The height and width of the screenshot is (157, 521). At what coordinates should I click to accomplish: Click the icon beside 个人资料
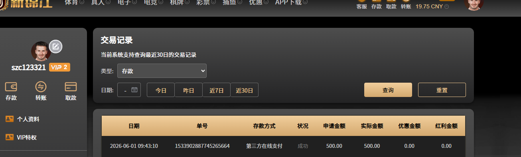coord(10,119)
